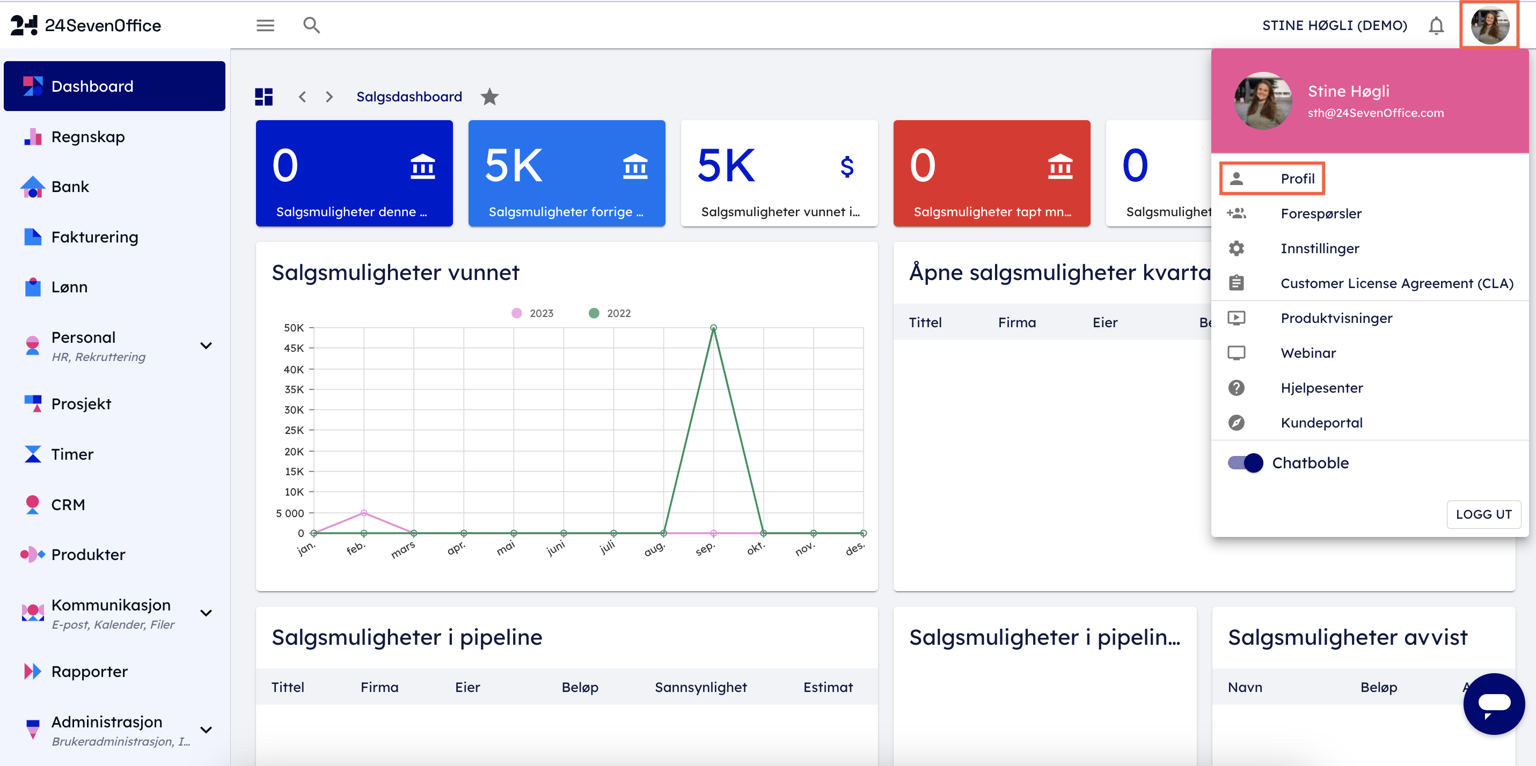Open the Salgsdashboard title link
The height and width of the screenshot is (766, 1536).
(409, 97)
